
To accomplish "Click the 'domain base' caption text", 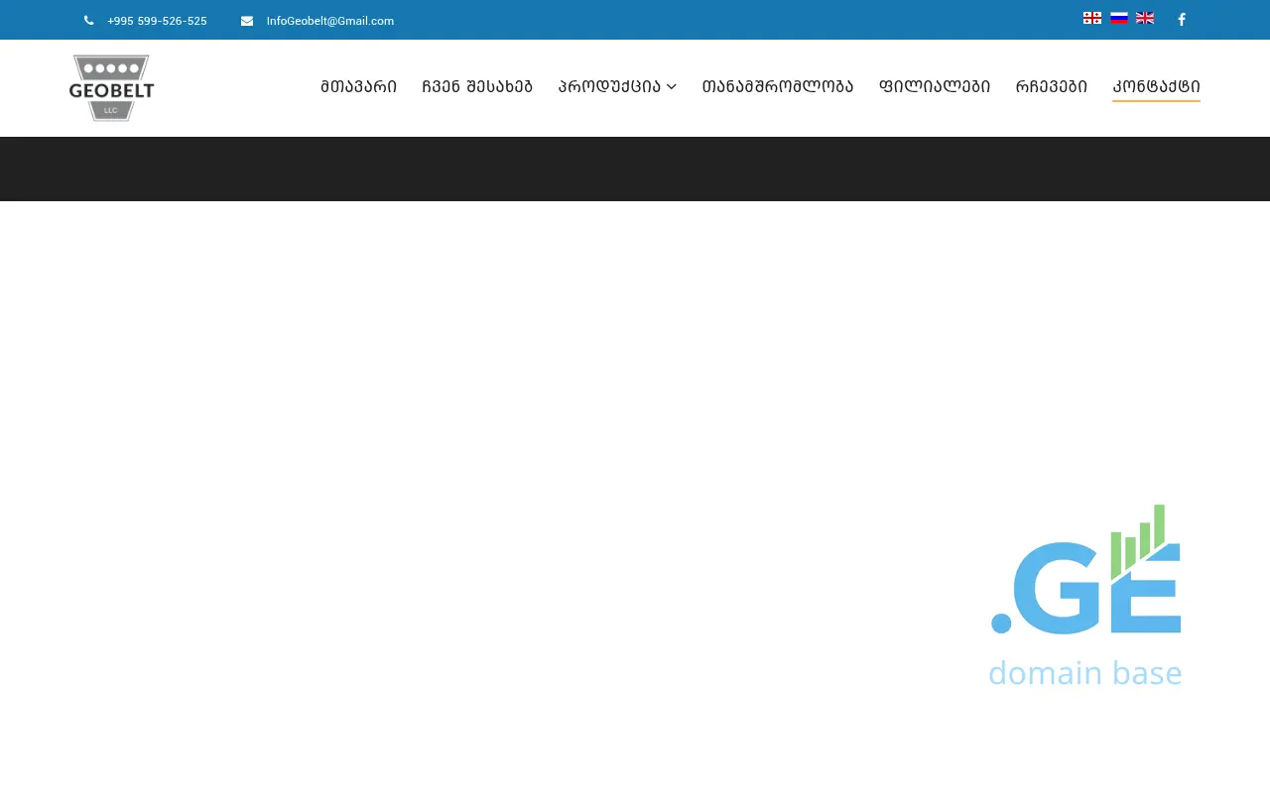I will [1084, 673].
